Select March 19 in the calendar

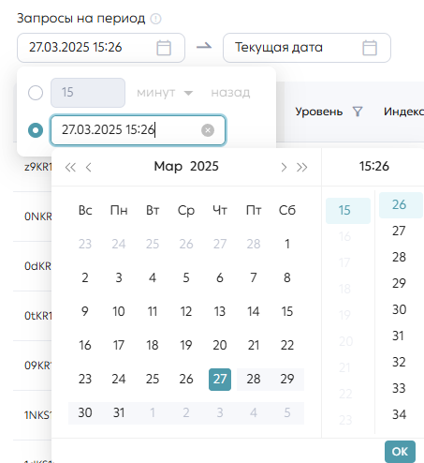[x=186, y=345]
